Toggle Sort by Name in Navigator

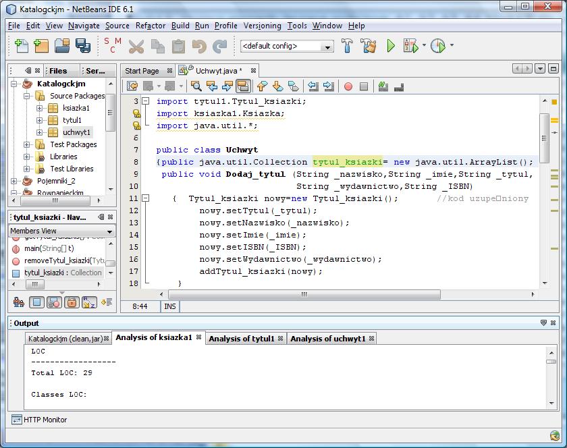(89, 302)
